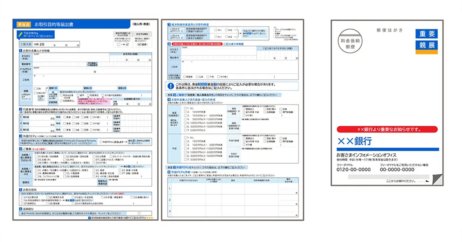Click the orange 要返送 badge on form header
Viewport: 462px width, 242px height.
pyautogui.click(x=24, y=24)
